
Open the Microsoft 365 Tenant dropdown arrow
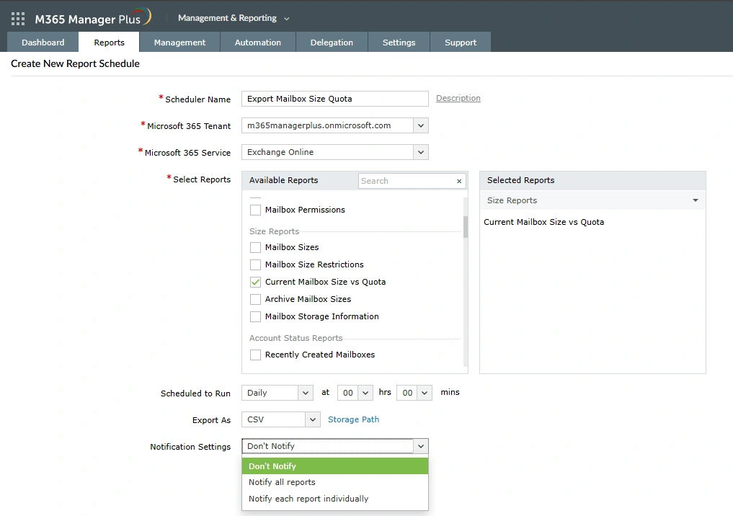tap(421, 125)
